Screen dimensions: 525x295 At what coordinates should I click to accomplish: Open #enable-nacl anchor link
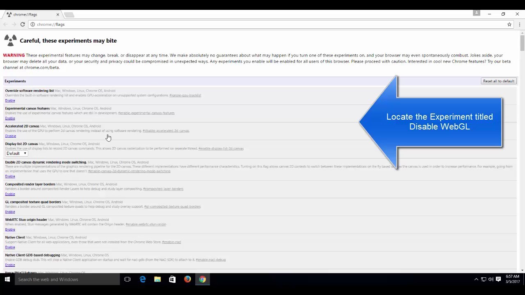(x=171, y=242)
